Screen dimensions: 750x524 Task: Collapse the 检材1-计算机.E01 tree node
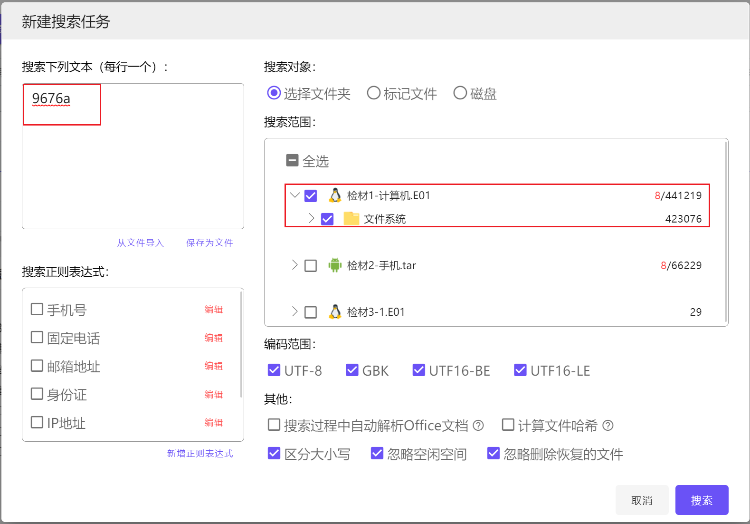pyautogui.click(x=295, y=195)
